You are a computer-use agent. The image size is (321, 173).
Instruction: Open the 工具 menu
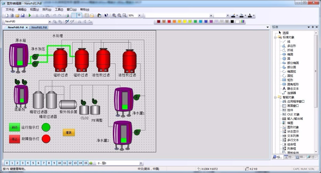pos(59,10)
